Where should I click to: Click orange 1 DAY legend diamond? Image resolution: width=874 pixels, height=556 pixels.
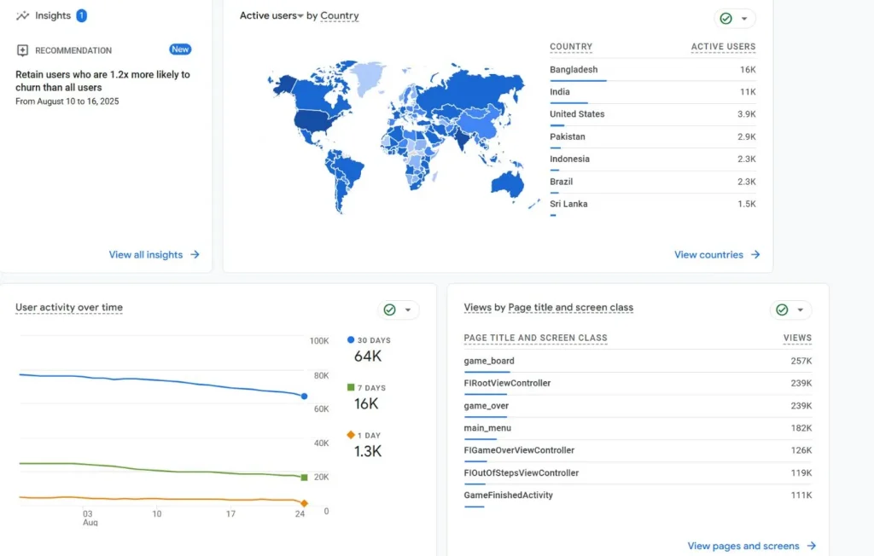coord(351,435)
